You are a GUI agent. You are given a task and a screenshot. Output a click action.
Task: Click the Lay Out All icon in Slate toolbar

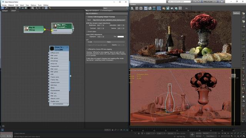(x=37, y=8)
